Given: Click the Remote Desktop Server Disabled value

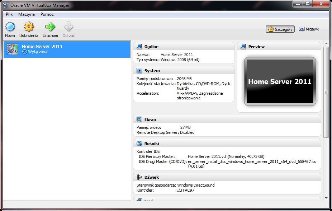Looking at the screenshot, I should pyautogui.click(x=187, y=132).
